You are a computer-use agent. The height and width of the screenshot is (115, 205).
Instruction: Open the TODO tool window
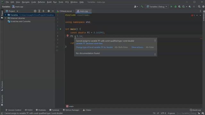(x=29, y=110)
